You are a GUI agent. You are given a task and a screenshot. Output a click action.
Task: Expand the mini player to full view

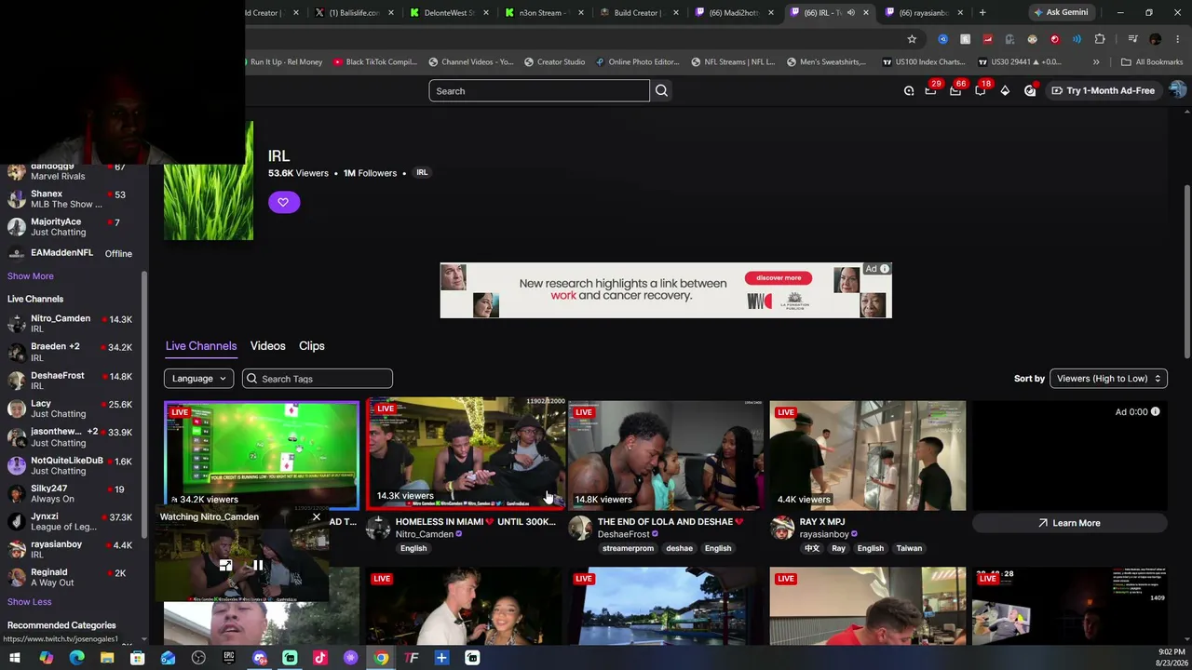coord(225,565)
